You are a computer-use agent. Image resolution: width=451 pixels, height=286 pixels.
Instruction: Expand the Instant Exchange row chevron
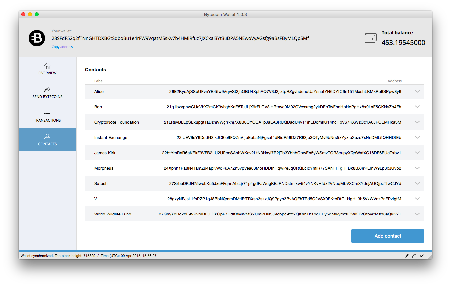(417, 137)
